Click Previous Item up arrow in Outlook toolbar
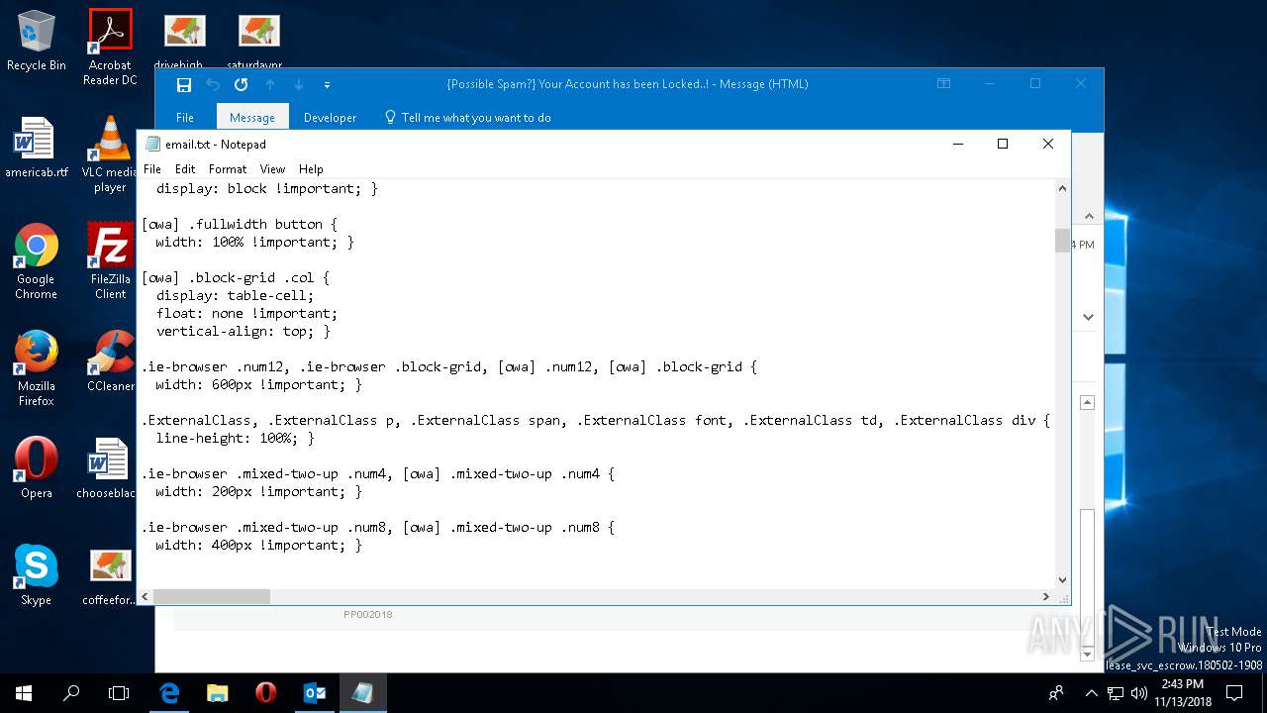 pyautogui.click(x=269, y=84)
